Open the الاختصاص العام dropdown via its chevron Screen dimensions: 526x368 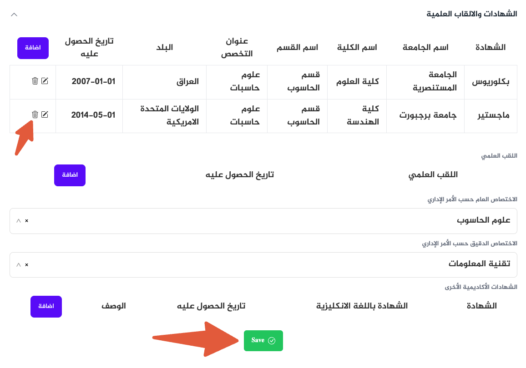[x=18, y=221]
